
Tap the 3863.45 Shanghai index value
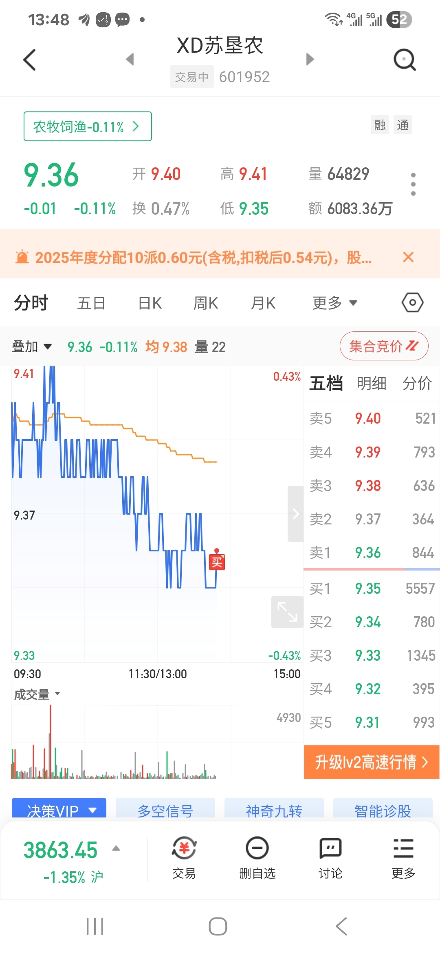60,850
